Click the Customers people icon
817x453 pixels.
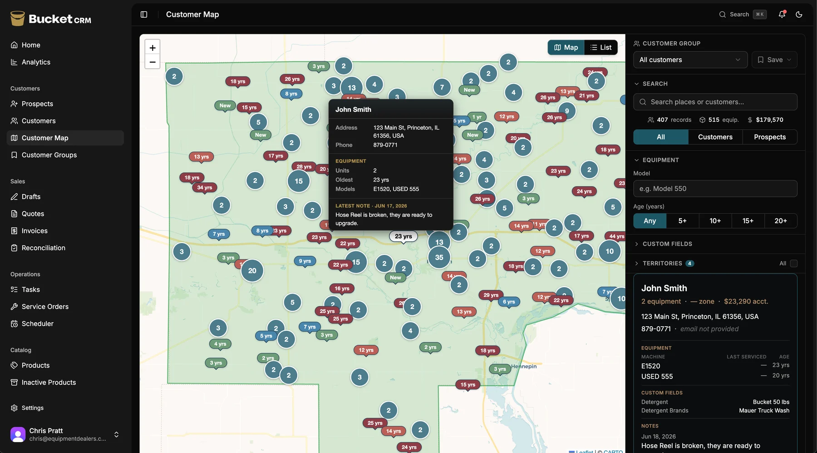pyautogui.click(x=14, y=121)
